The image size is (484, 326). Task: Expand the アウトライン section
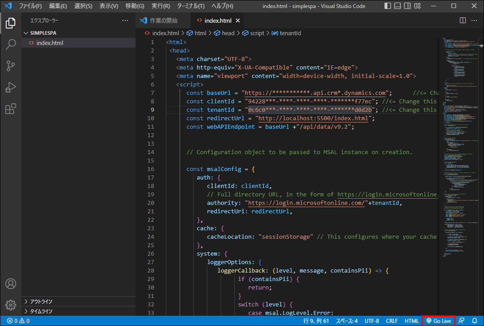(78, 302)
